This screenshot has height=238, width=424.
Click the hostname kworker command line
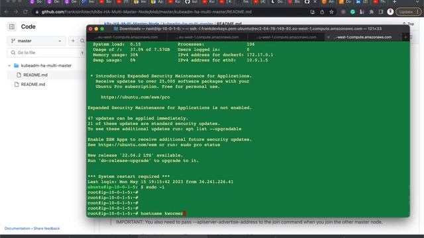[136, 214]
